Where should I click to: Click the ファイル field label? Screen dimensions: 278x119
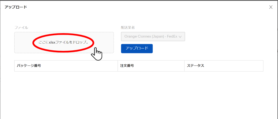(x=21, y=27)
